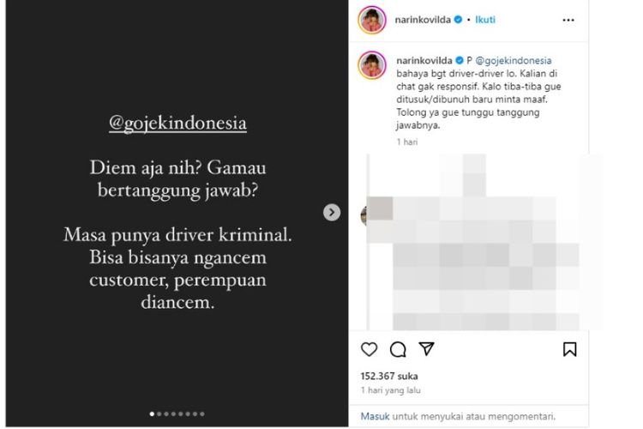
Task: Click the Masuk login link
Action: coord(375,416)
